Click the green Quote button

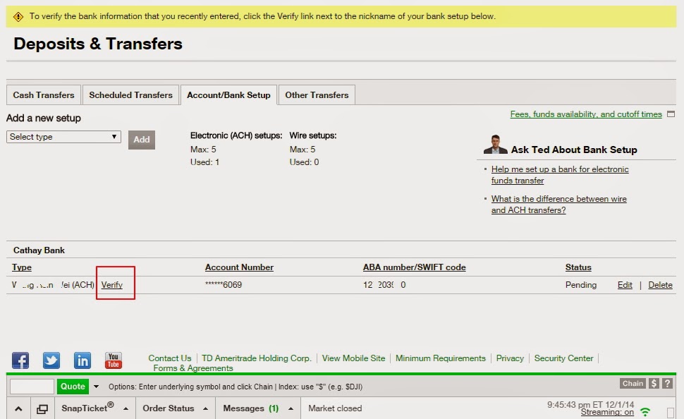point(73,387)
